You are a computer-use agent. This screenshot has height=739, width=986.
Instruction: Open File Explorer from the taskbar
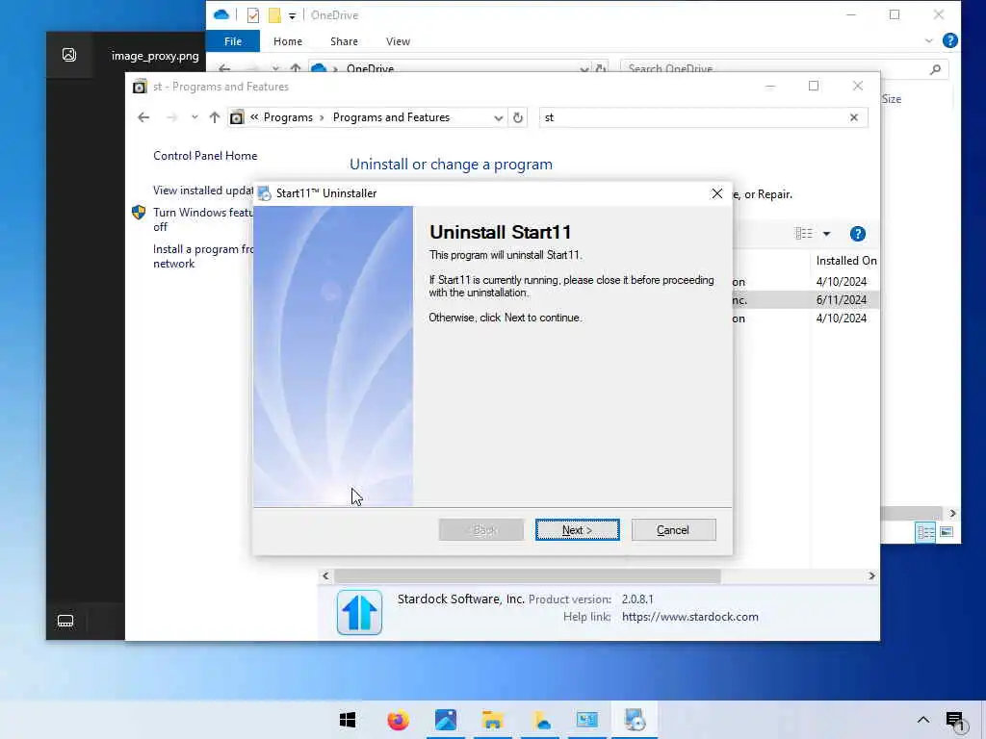click(x=492, y=720)
